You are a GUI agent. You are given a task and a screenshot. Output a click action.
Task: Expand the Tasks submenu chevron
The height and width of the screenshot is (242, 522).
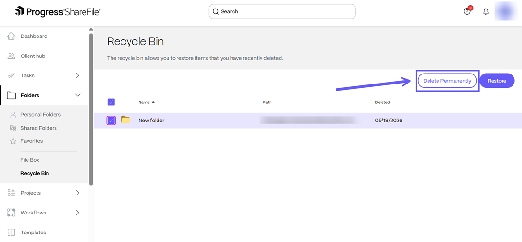pyautogui.click(x=77, y=75)
